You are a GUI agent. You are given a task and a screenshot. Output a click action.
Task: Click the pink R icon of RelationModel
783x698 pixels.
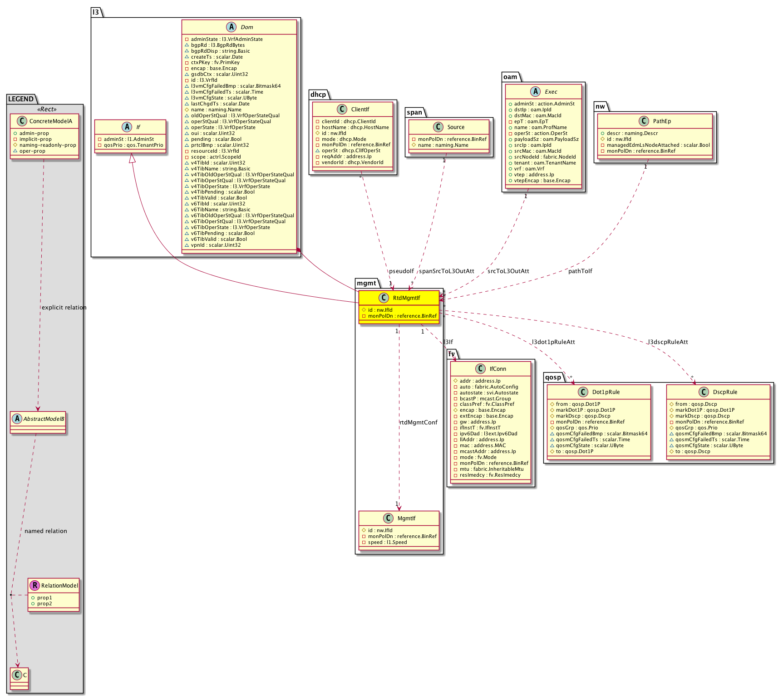[34, 585]
